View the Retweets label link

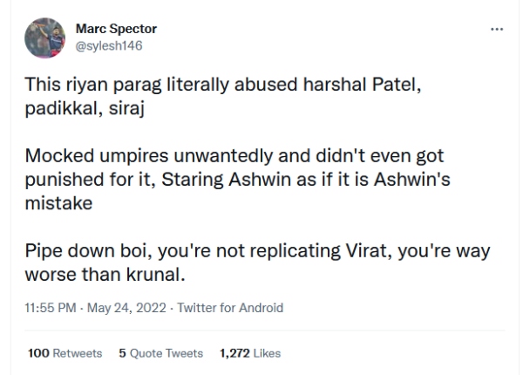pyautogui.click(x=78, y=353)
